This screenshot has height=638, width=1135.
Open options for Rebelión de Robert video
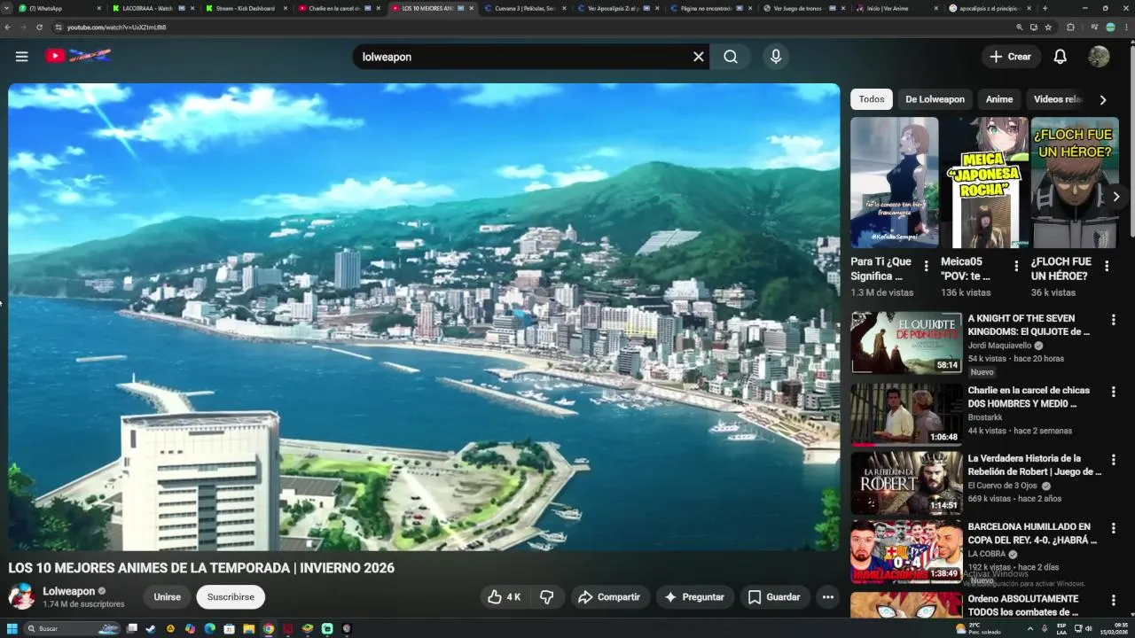click(1114, 460)
